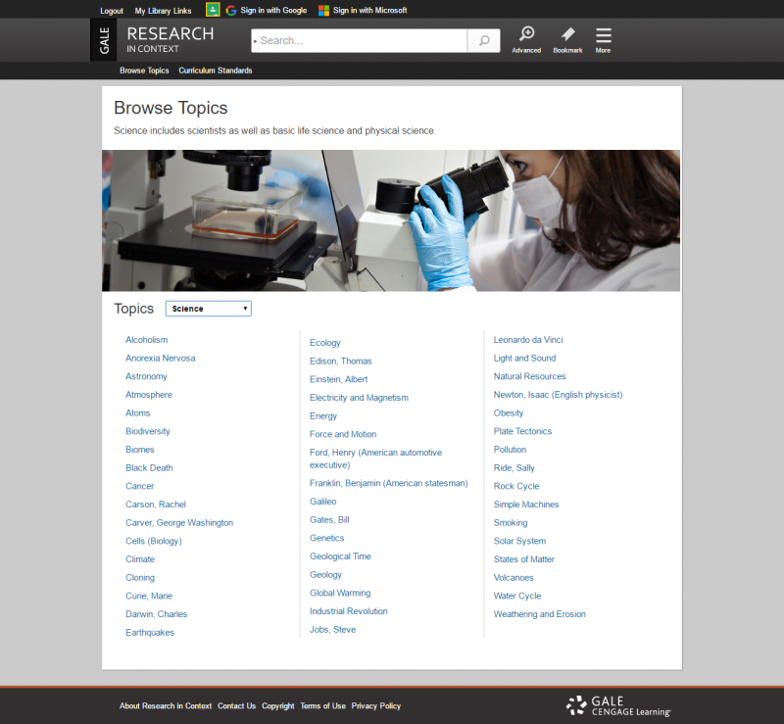Screen dimensions: 784x724
Task: Open Ford, Henry topic
Action: [x=376, y=459]
